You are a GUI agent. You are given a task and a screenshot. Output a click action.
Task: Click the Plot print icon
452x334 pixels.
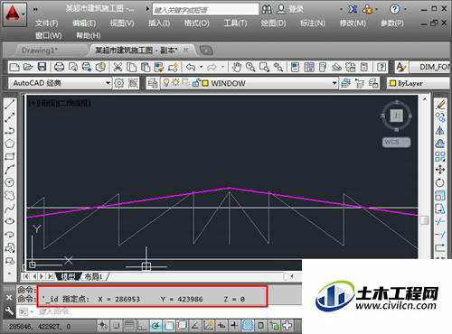[59, 67]
